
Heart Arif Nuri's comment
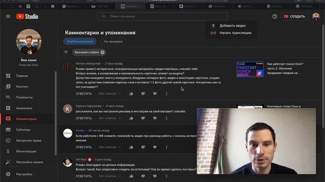[154, 176]
